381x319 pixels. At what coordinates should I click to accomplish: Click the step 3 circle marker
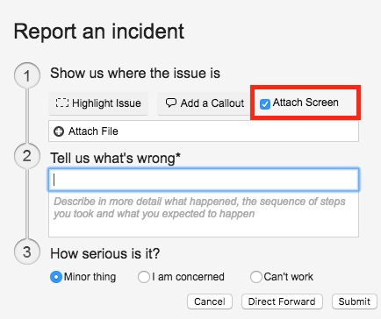pyautogui.click(x=27, y=252)
